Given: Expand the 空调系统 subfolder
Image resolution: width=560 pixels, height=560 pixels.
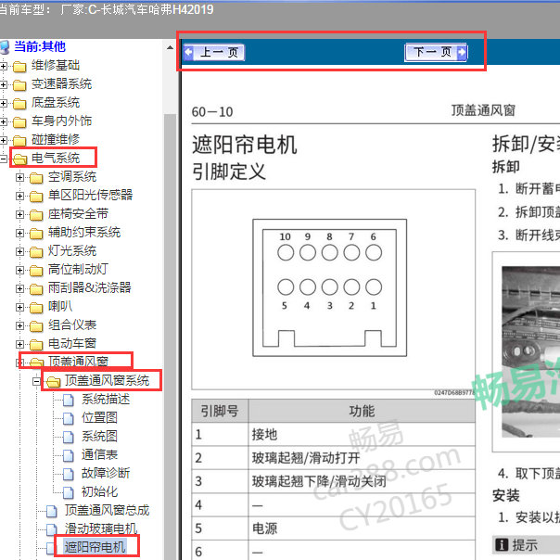Looking at the screenshot, I should click(20, 177).
